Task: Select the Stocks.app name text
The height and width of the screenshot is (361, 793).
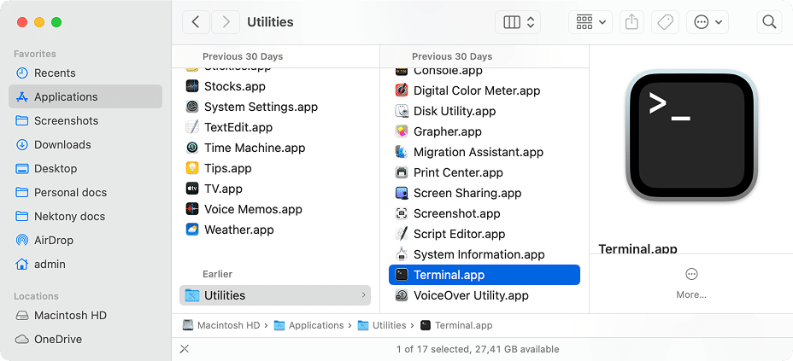Action: pos(235,86)
